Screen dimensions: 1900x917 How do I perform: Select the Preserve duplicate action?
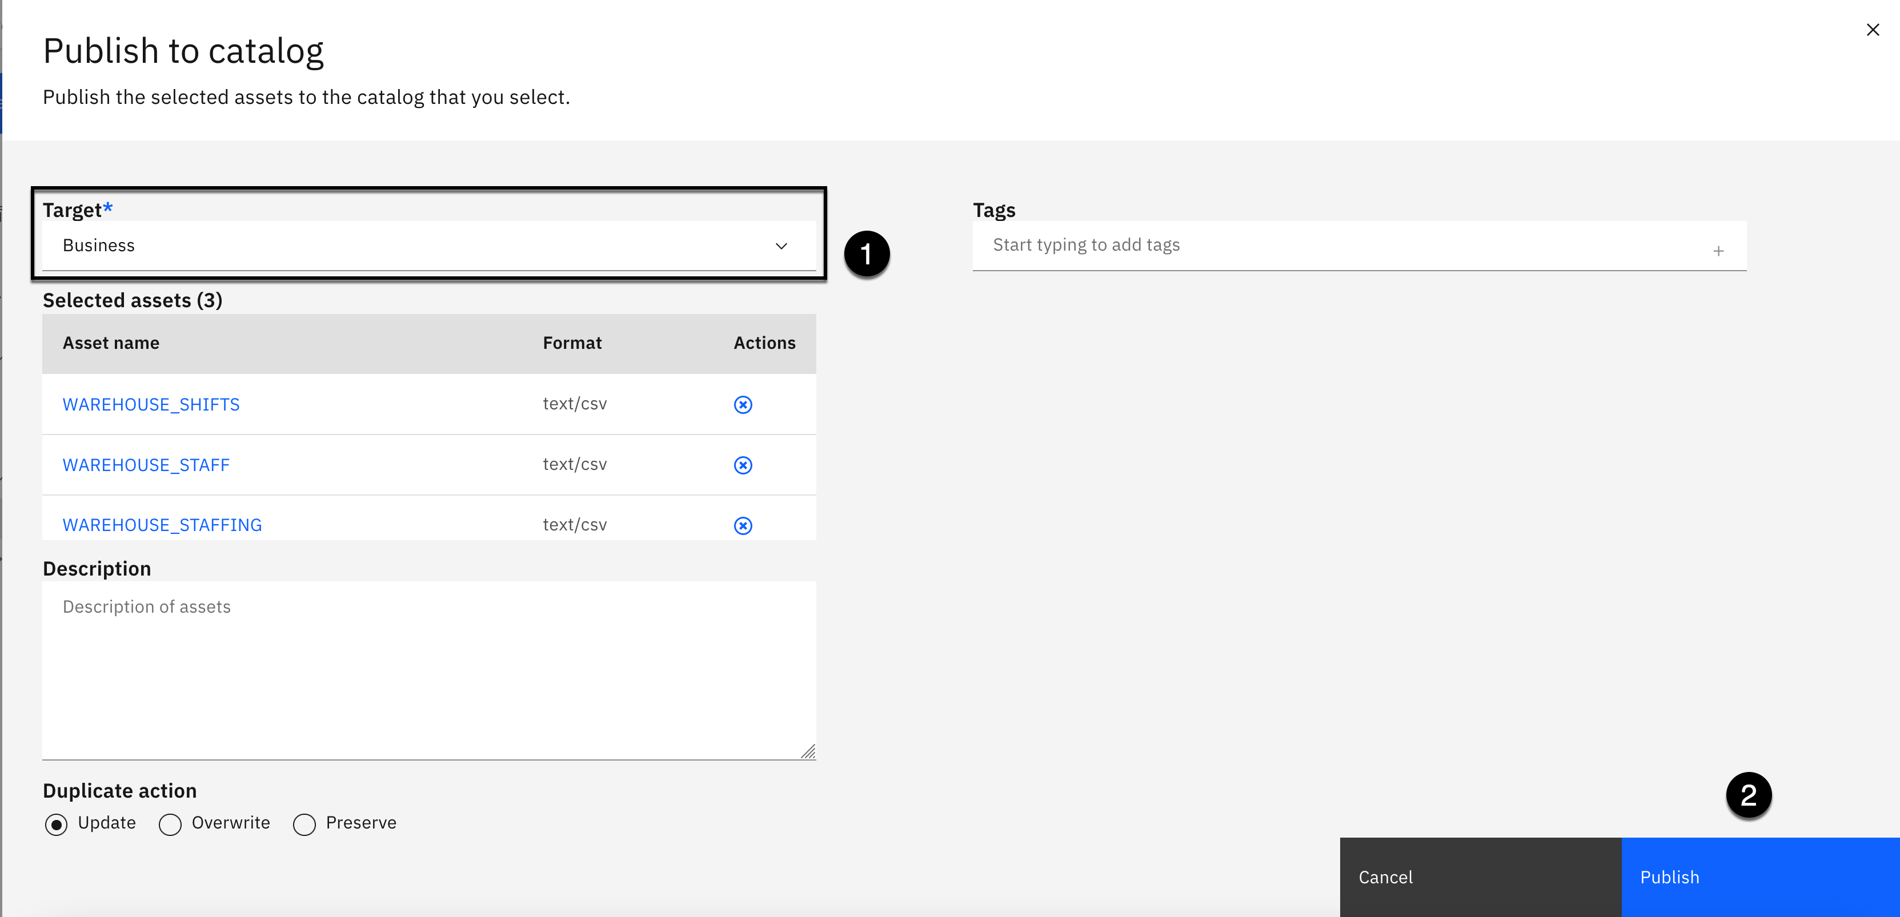click(304, 824)
